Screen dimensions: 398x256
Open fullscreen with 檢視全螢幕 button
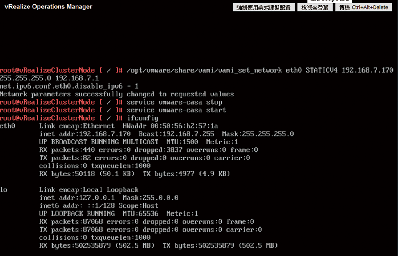pyautogui.click(x=315, y=7)
